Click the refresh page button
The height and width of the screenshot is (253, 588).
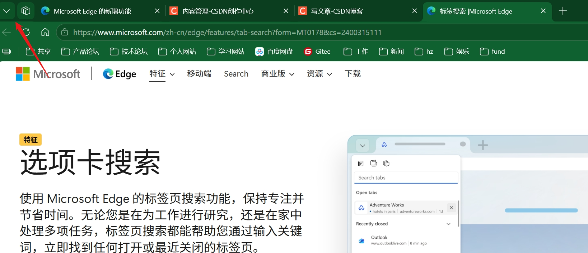coord(26,32)
